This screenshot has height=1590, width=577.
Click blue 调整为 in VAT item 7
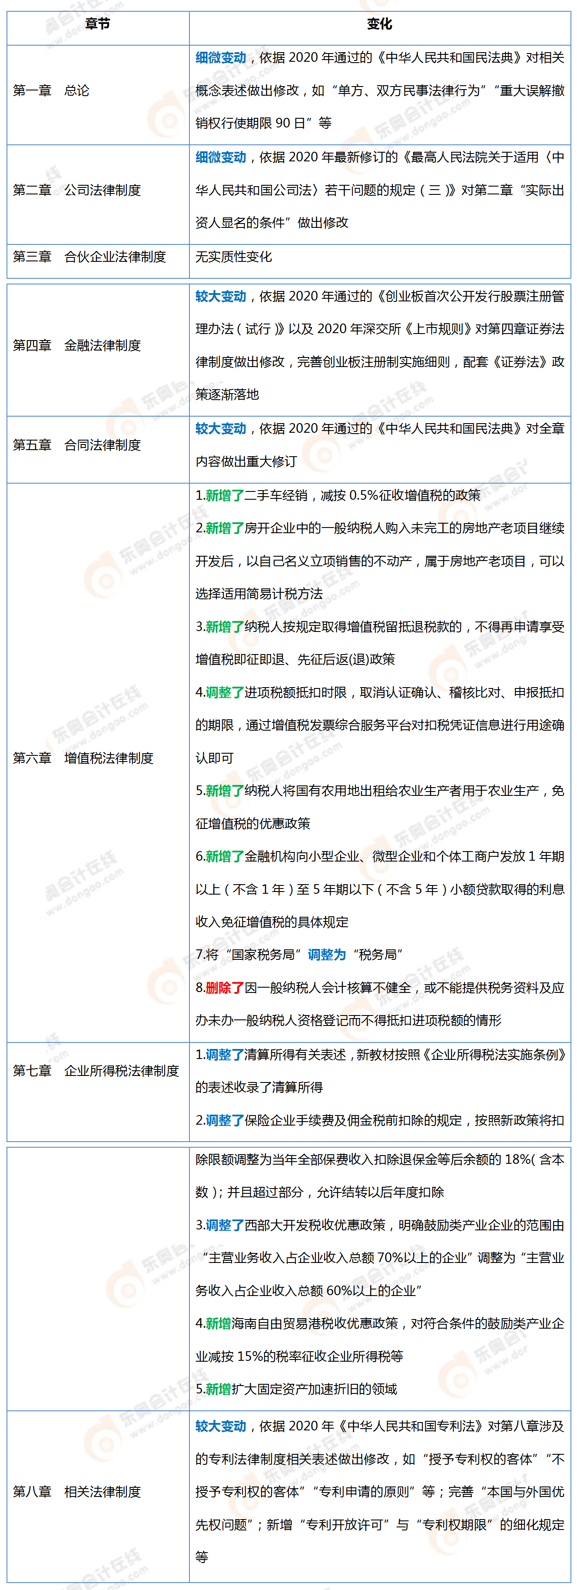click(327, 955)
